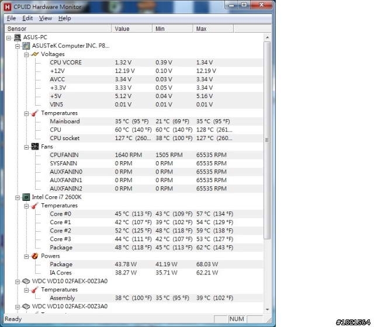The width and height of the screenshot is (374, 327).
Task: Select the AUXFANIN1 fan row
Action: tap(156, 180)
